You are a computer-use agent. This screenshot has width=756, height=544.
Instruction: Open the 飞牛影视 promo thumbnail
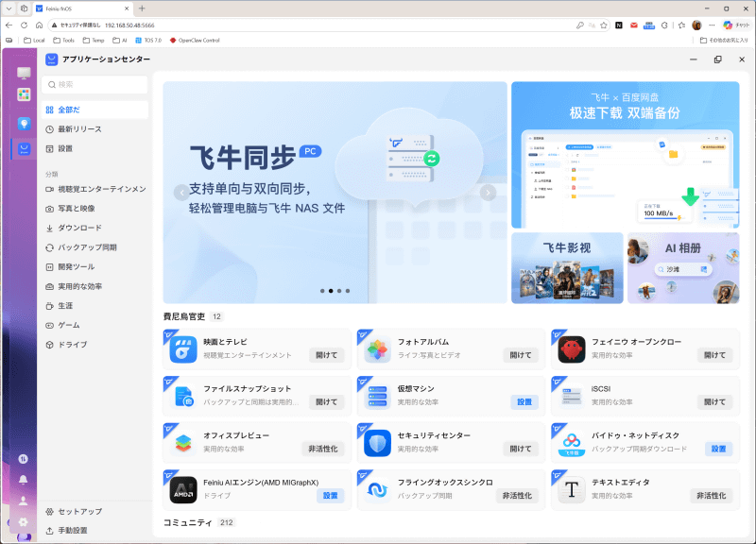point(567,268)
